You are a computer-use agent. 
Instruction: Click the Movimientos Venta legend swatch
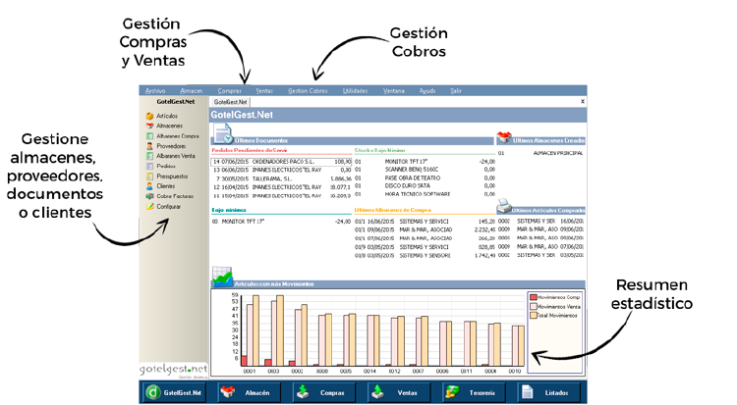(x=534, y=307)
